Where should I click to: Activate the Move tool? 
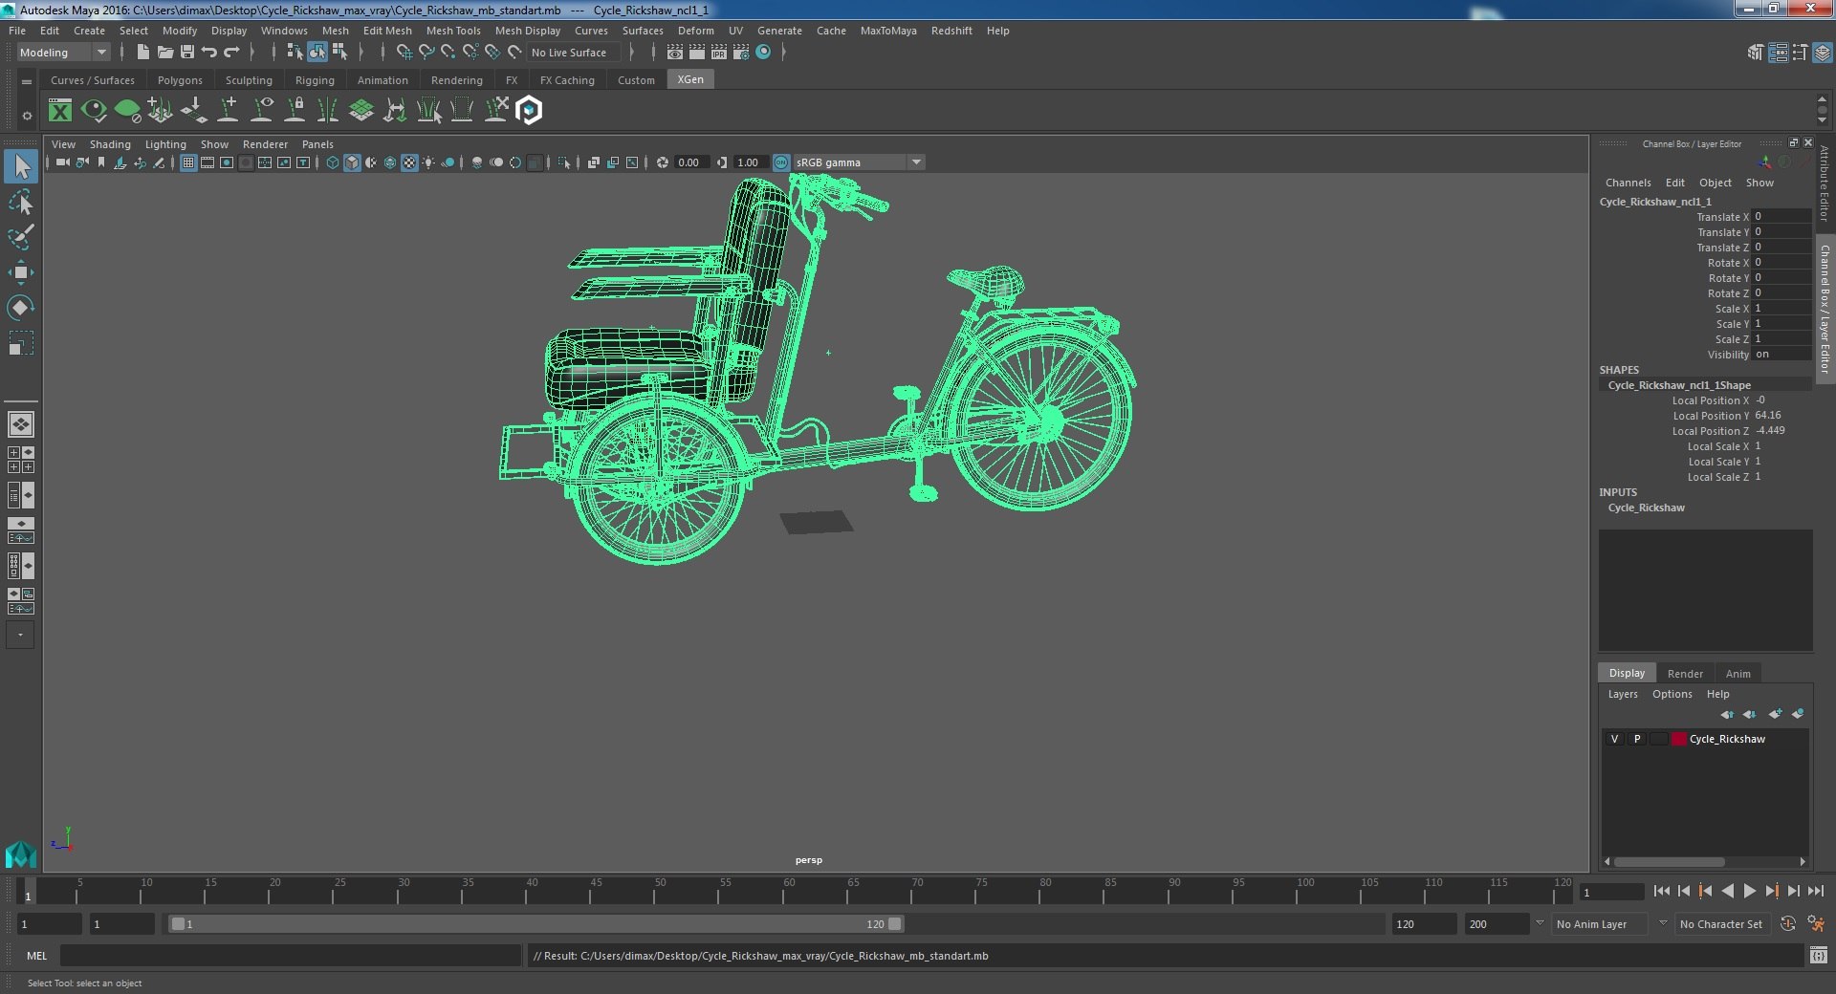(x=20, y=272)
